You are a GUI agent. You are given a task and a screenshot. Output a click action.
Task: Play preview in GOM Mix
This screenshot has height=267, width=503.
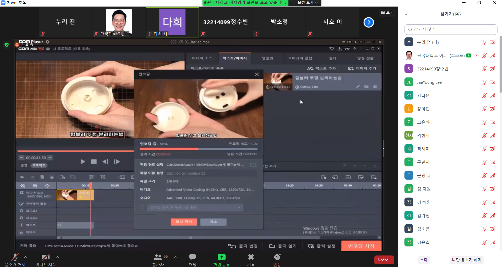click(83, 162)
